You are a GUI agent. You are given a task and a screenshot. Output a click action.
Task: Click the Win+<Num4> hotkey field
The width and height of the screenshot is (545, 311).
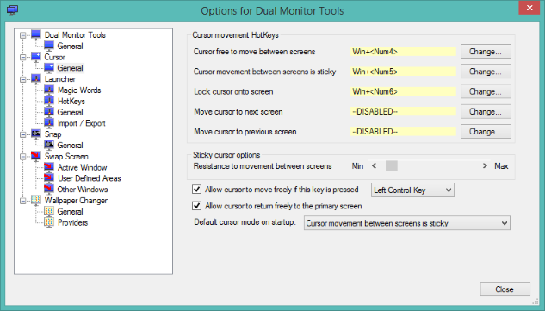[403, 52]
